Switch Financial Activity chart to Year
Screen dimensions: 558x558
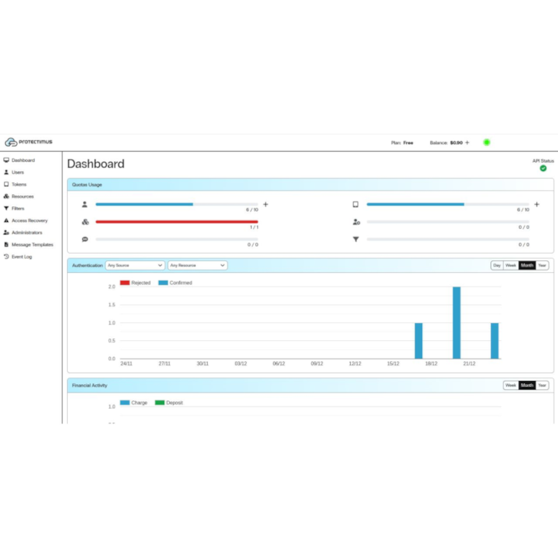point(542,386)
